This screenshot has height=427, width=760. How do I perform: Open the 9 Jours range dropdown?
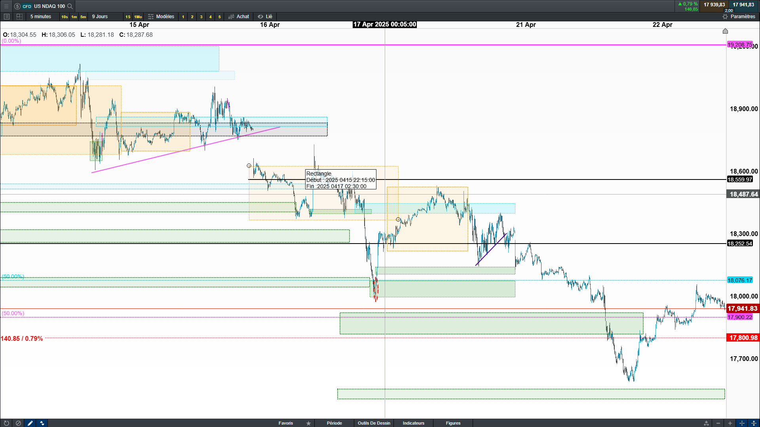[x=100, y=17]
